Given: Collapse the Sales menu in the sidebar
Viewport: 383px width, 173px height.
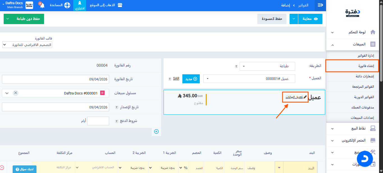Looking at the screenshot, I should tap(332, 44).
